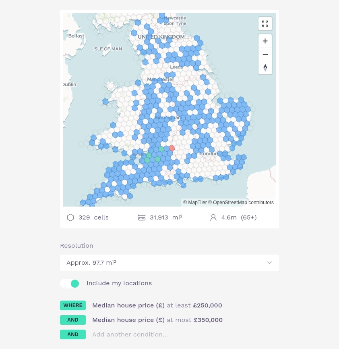Click Add another condition field
The image size is (339, 349).
[x=130, y=334]
